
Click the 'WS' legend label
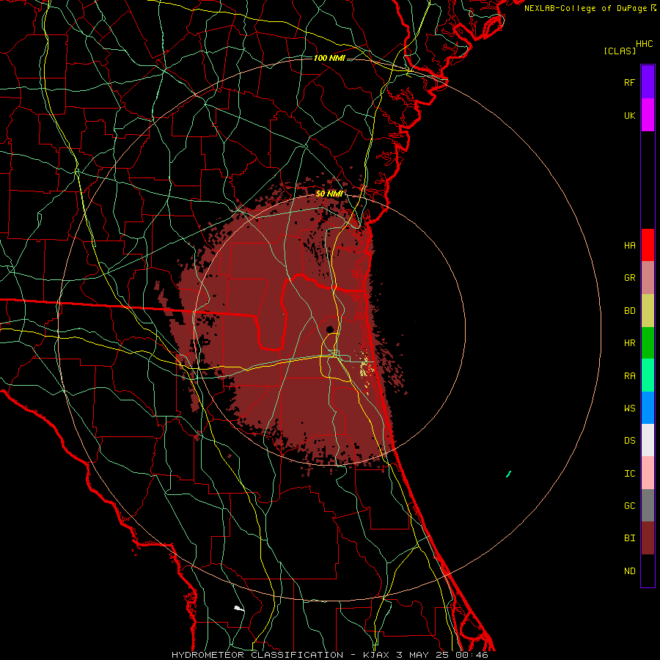629,408
